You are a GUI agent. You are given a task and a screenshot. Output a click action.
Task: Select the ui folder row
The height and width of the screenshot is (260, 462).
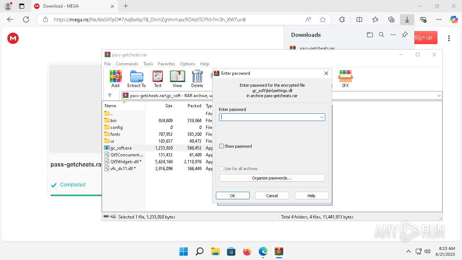point(157,141)
